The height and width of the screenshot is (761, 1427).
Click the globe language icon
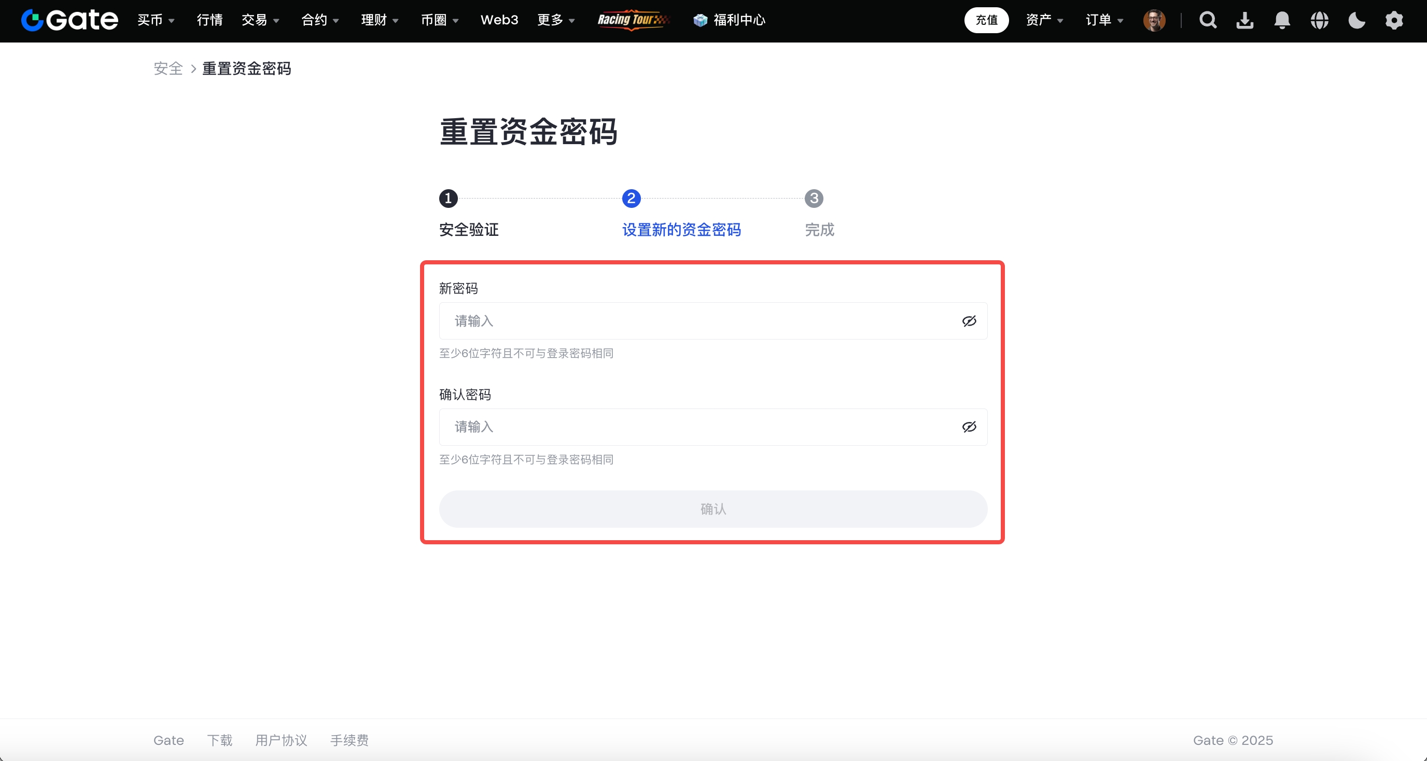click(x=1320, y=21)
